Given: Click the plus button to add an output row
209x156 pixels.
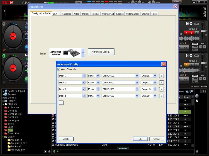Looking at the screenshot, I should 61,103.
